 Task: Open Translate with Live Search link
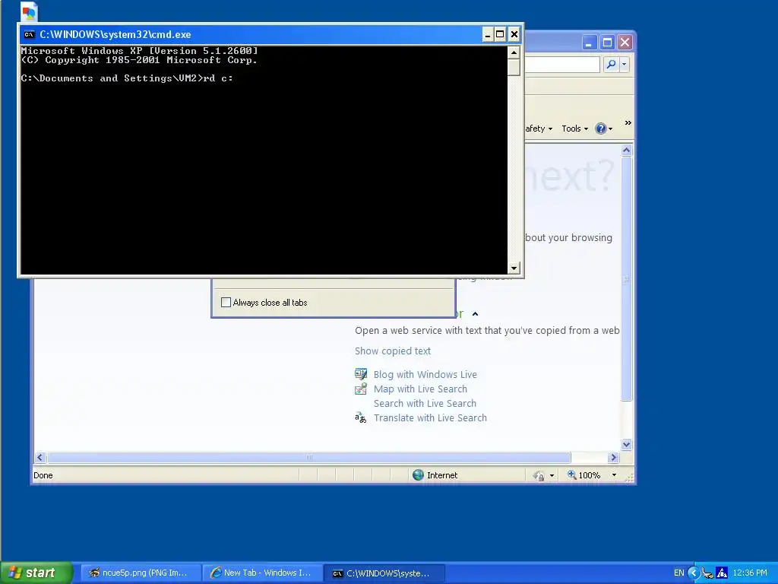tap(430, 417)
